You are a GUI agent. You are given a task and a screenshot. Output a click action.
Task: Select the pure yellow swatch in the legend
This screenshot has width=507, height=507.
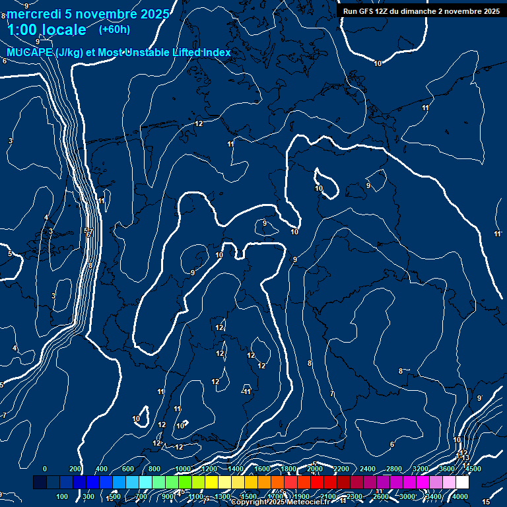tap(211, 482)
